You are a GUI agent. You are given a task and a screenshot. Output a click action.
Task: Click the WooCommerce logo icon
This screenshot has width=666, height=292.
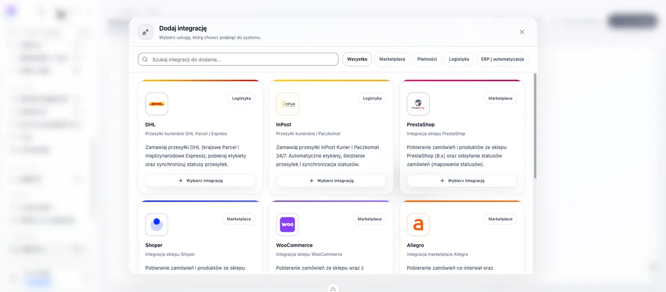coord(287,224)
